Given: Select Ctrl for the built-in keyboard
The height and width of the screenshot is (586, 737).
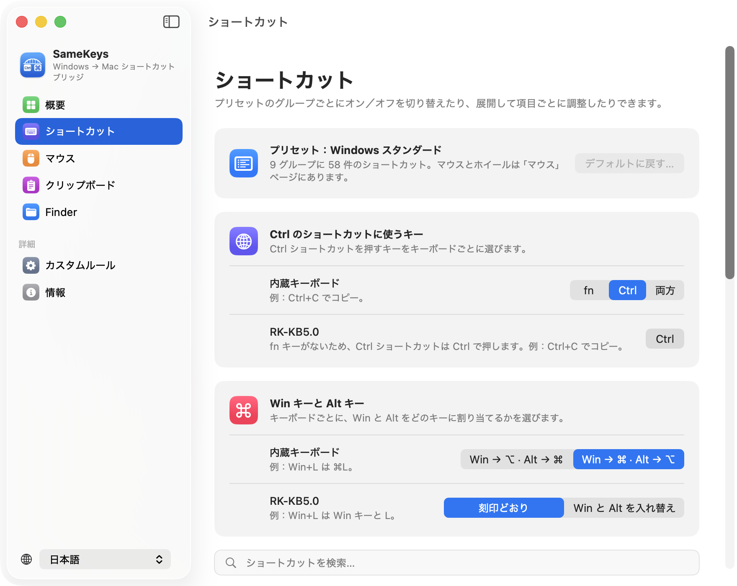Looking at the screenshot, I should 627,290.
